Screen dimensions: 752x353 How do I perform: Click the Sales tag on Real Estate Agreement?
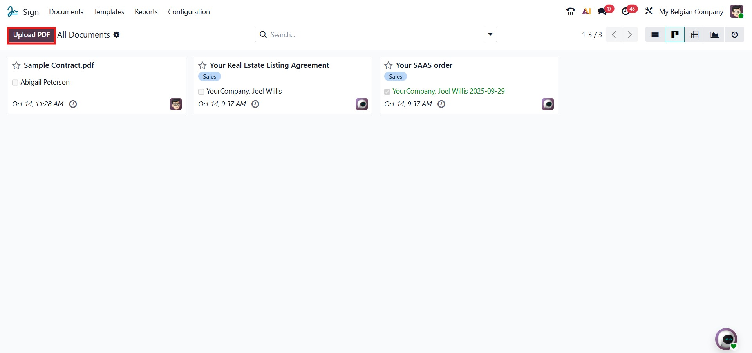coord(210,77)
